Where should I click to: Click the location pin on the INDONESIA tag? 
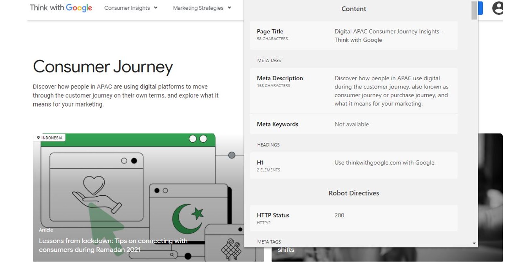[38, 137]
